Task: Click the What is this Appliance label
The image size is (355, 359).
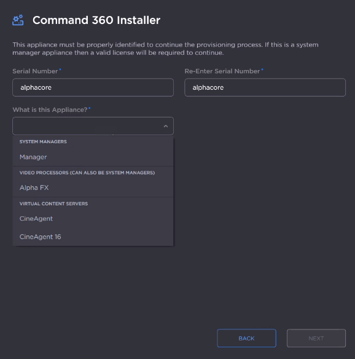Action: click(50, 109)
